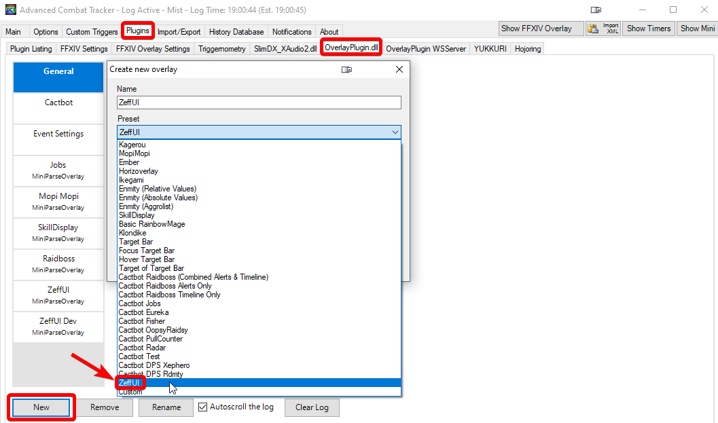Open the Custom Triggers tab
The image size is (718, 423).
(92, 32)
